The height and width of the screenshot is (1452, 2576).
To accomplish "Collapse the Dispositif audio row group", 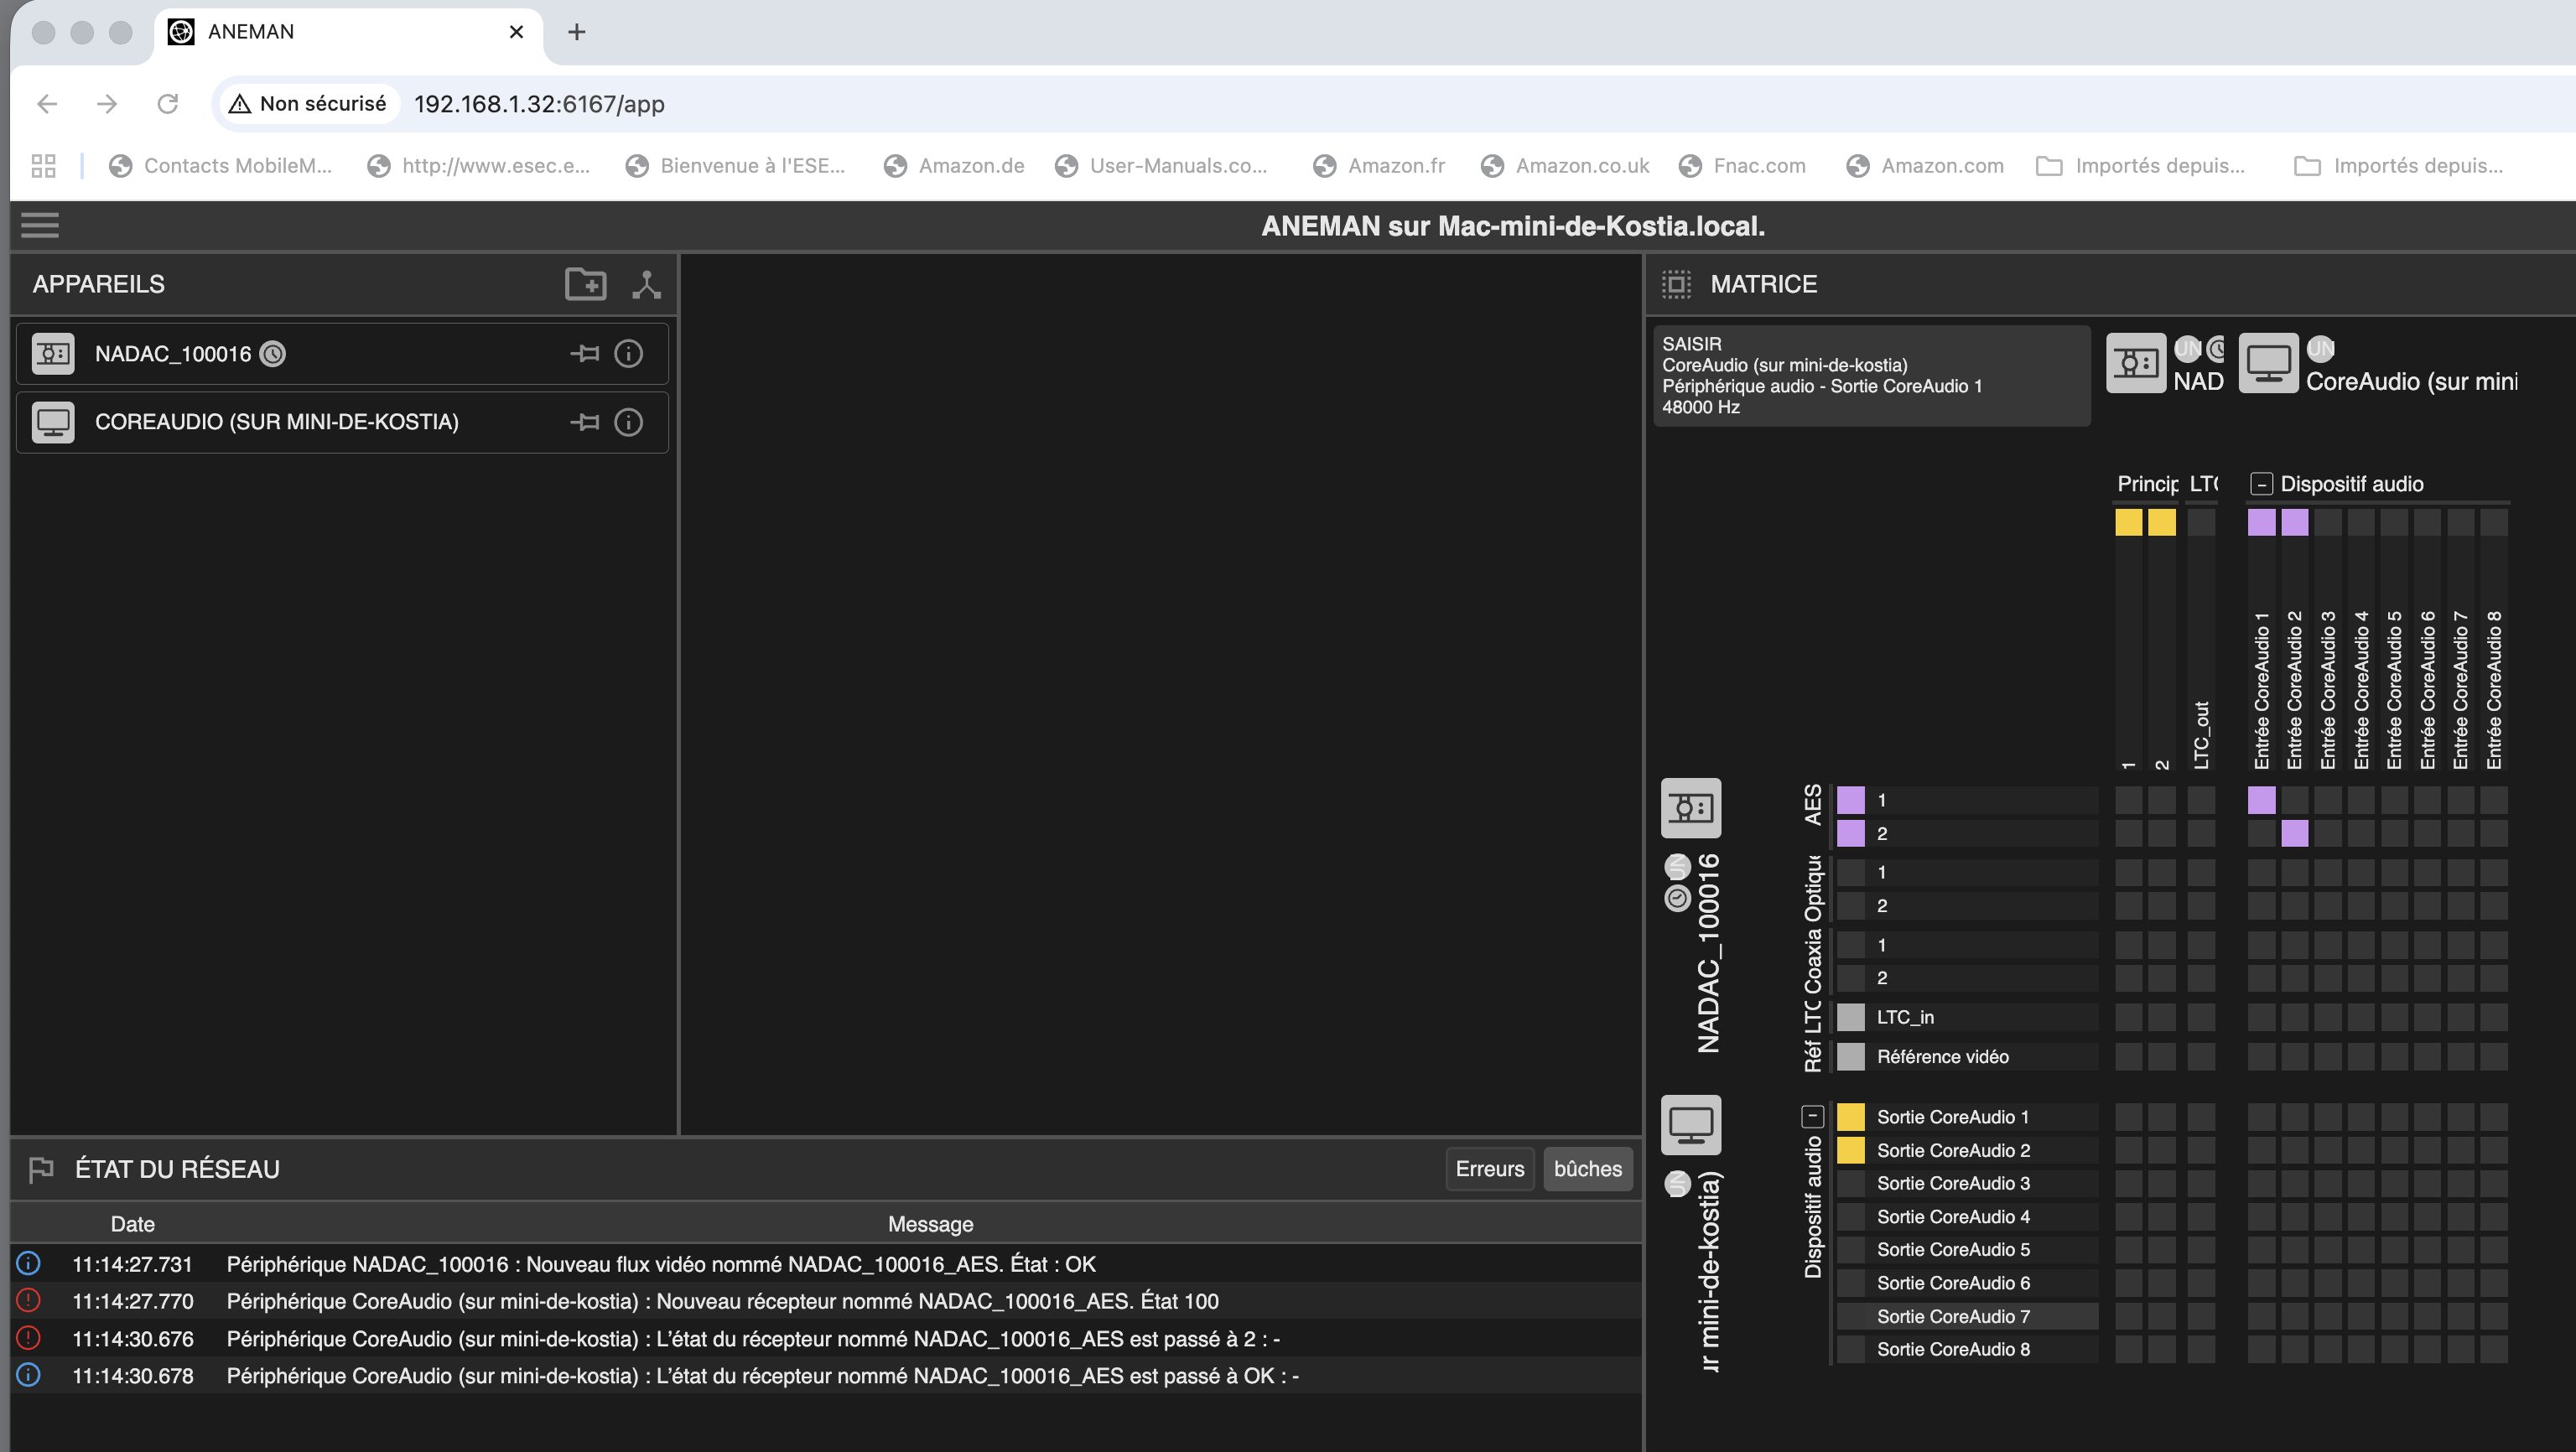I will coord(1812,1116).
